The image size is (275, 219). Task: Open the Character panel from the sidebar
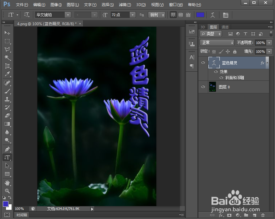192,57
